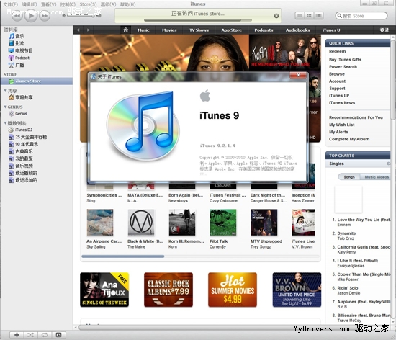396x340 pixels.
Task: Open the 广播 radio entry
Action: 17,65
